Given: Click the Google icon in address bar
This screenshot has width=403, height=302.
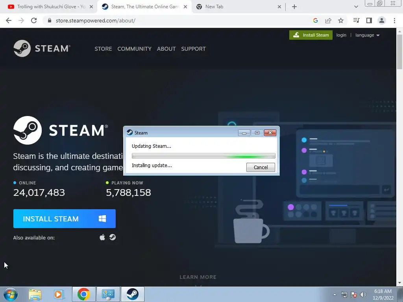Looking at the screenshot, I should click(316, 20).
